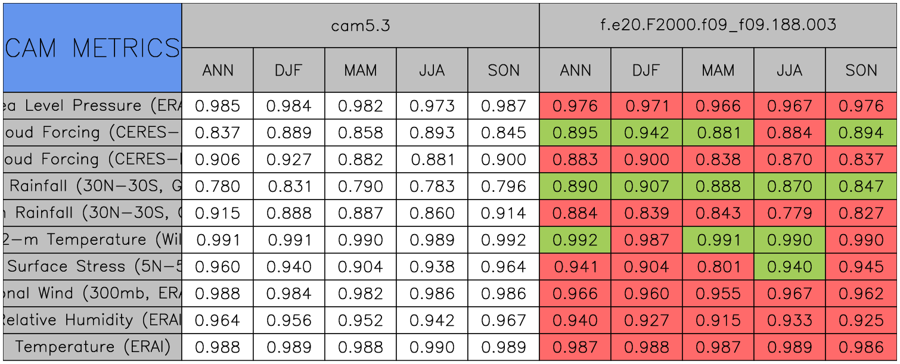Click the 2-m Temperature row label
The height and width of the screenshot is (364, 900).
(x=92, y=240)
